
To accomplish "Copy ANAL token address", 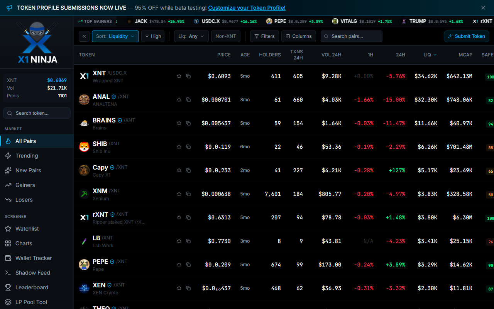I will [188, 100].
